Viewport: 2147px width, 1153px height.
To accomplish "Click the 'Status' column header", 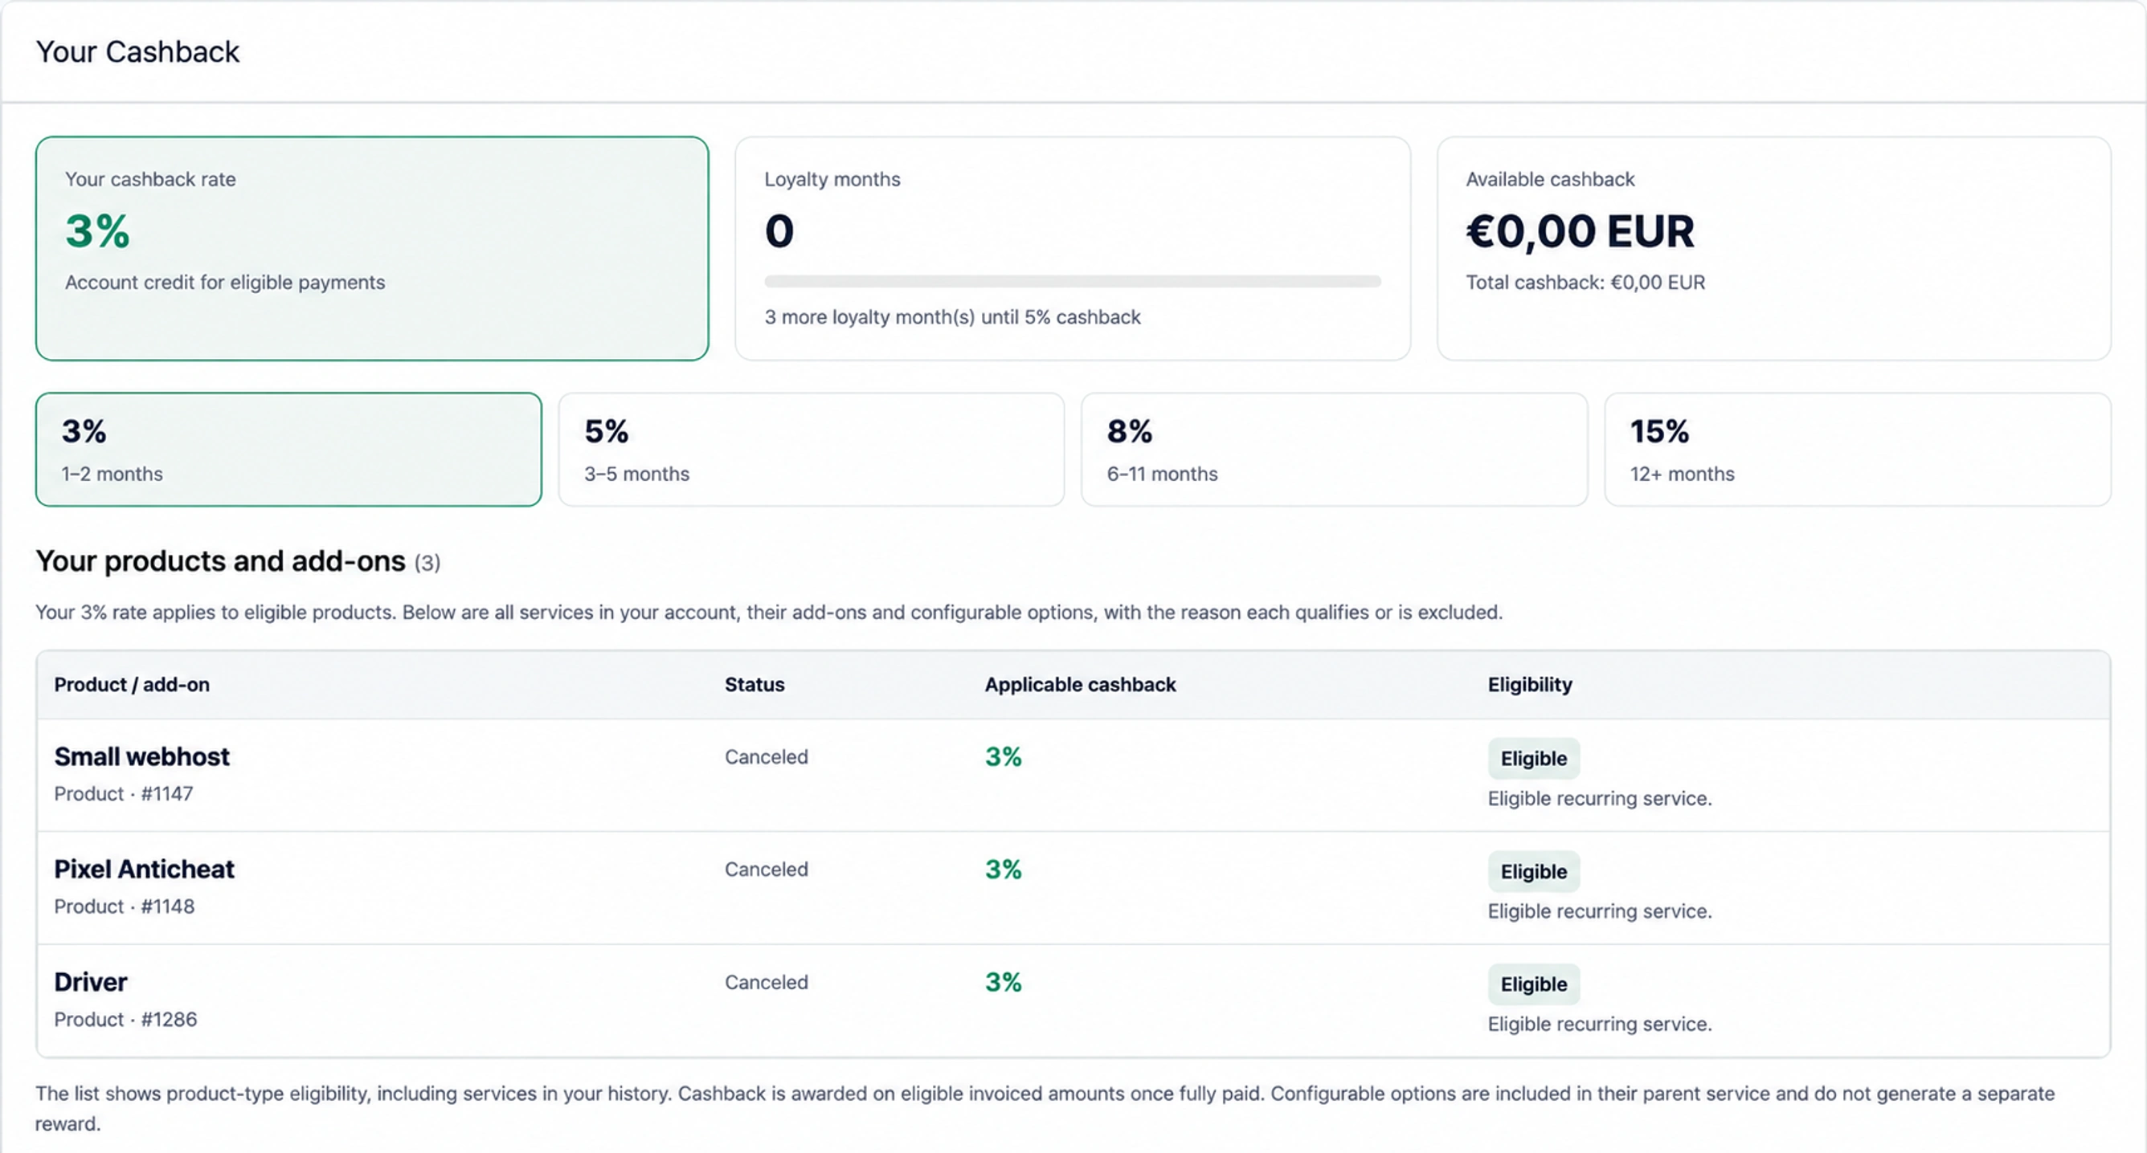I will [x=755, y=684].
